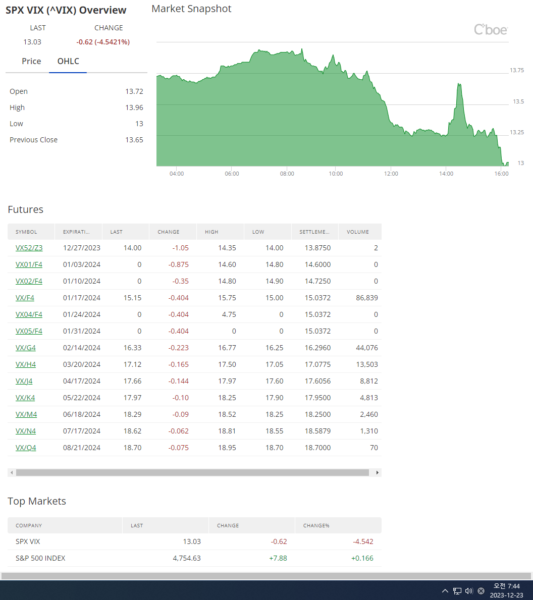Open the network icon in system tray
Viewport: 533px width, 600px height.
457,591
